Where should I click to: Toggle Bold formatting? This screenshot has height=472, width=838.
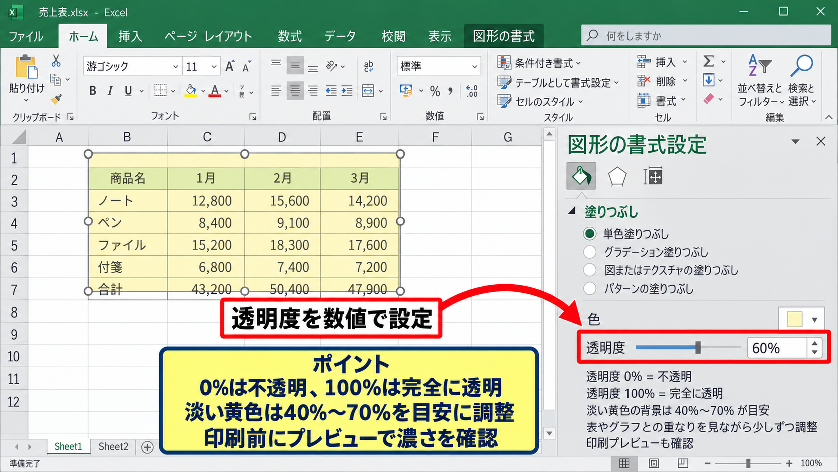(x=93, y=91)
